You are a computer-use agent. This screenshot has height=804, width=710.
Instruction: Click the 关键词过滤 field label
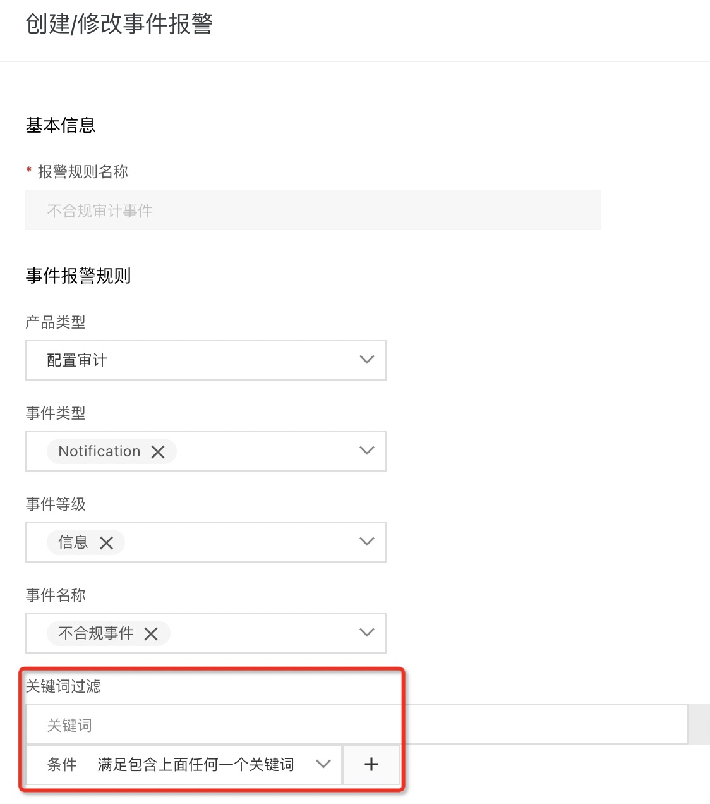pos(63,686)
